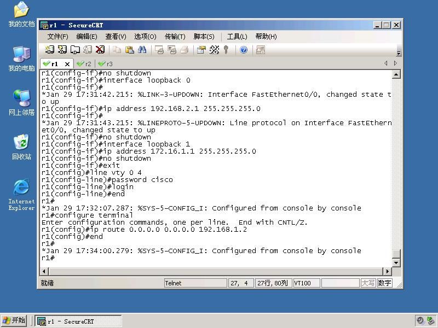Click terminal vertical scrollbar down arrow
Viewport: 438px width, 328px height.
coord(396,262)
